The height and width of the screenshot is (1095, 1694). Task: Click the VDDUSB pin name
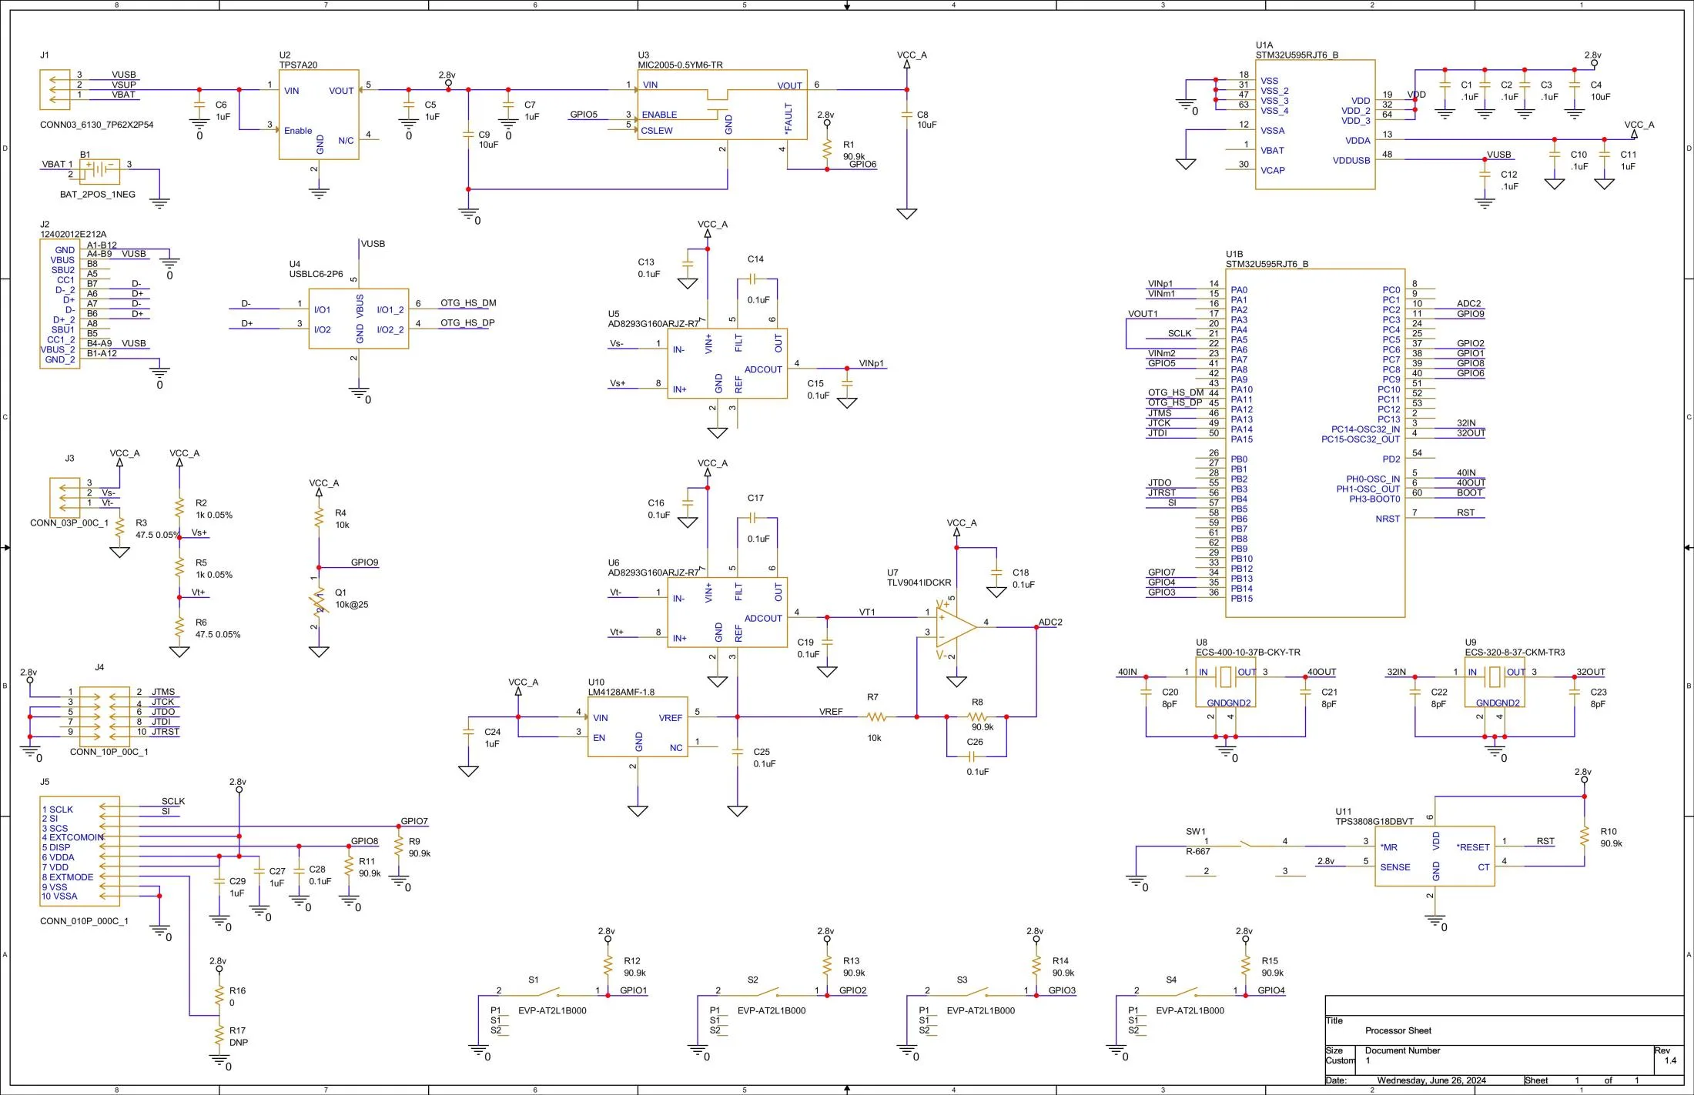[x=1351, y=161]
